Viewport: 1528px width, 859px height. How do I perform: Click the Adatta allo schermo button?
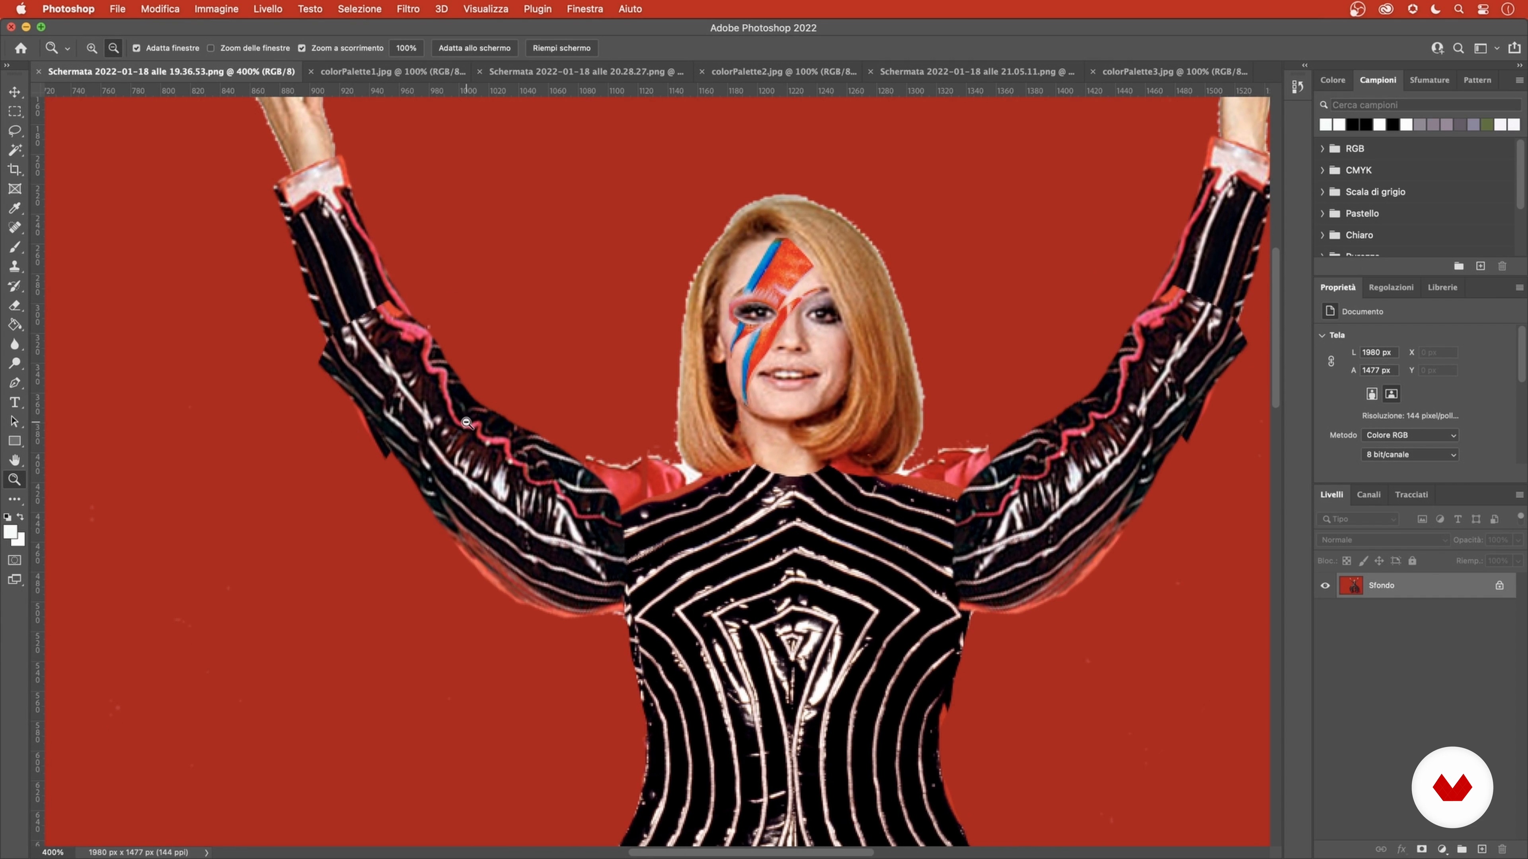(x=475, y=48)
